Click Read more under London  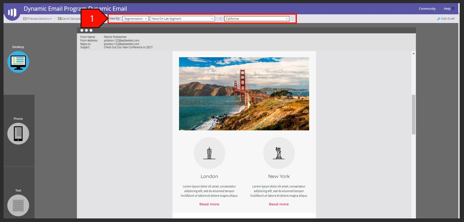click(209, 204)
